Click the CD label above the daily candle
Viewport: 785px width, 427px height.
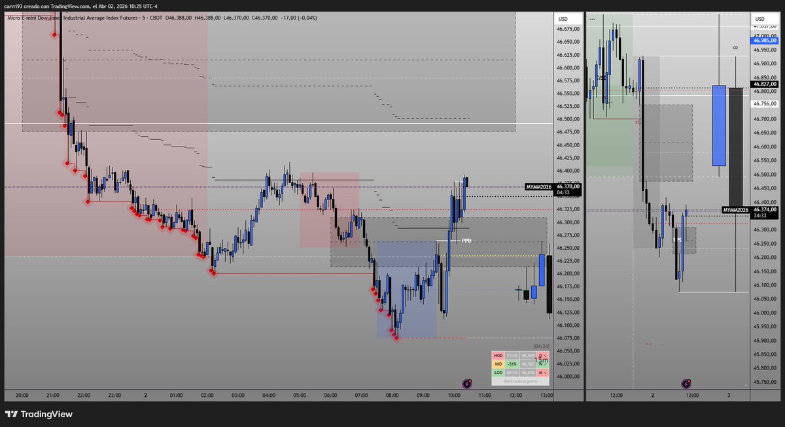click(735, 48)
